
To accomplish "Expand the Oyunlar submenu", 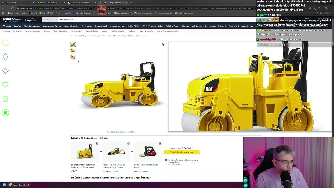I will tap(47, 31).
